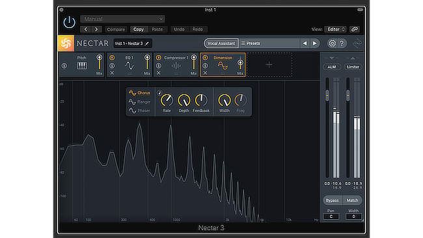423x238 pixels.
Task: Select Phaser mode
Action: (x=139, y=111)
